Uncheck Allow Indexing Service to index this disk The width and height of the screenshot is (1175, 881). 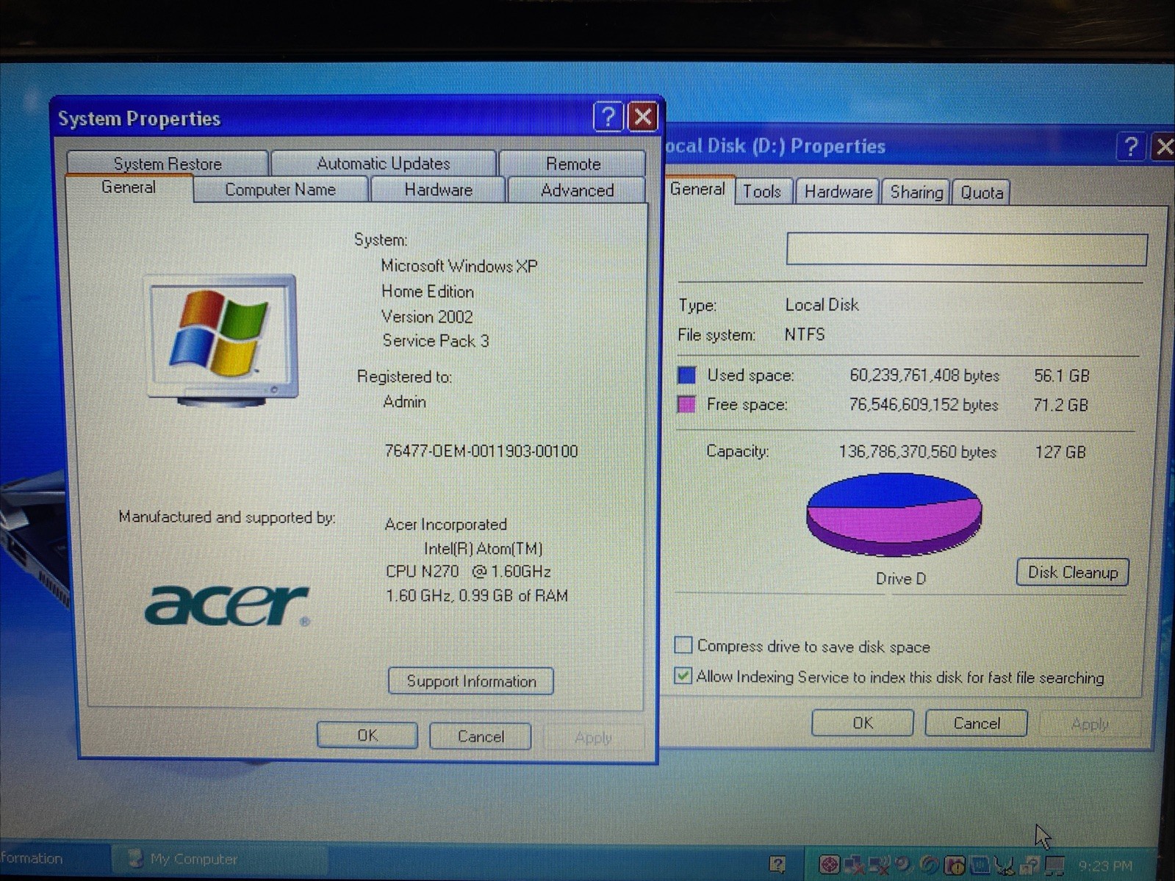[683, 676]
